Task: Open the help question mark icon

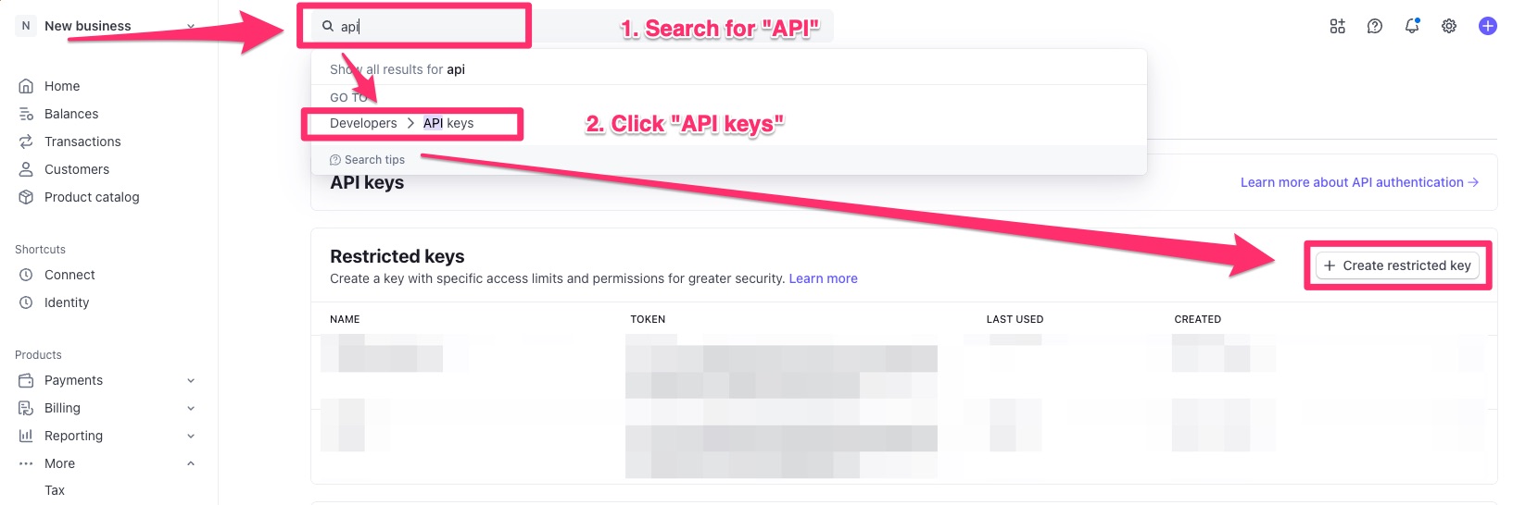Action: click(x=1375, y=26)
